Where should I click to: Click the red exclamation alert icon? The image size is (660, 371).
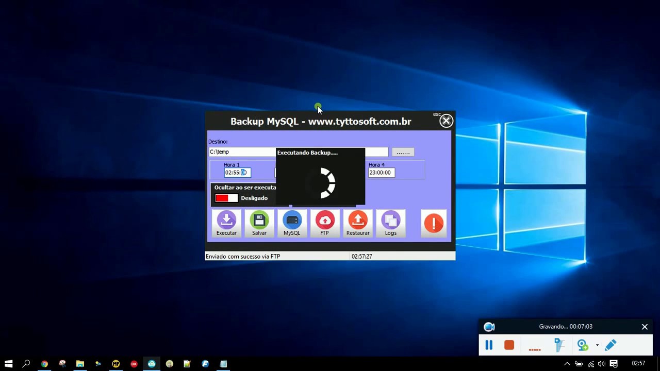click(434, 223)
